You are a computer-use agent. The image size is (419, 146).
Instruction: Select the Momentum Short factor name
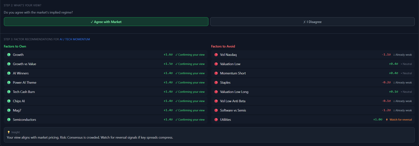[x=233, y=73]
